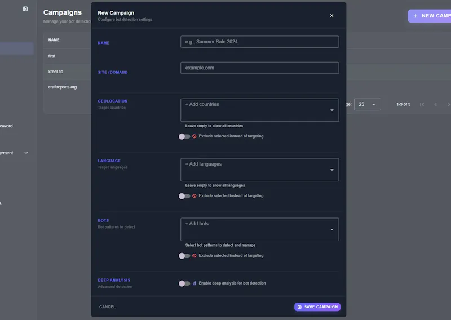Open the Add bots dropdown

(x=259, y=229)
